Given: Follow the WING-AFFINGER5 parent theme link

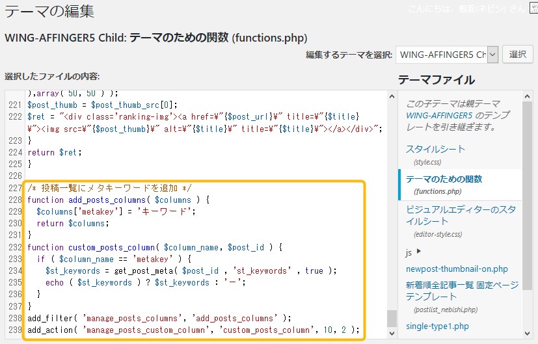Looking at the screenshot, I should 438,115.
